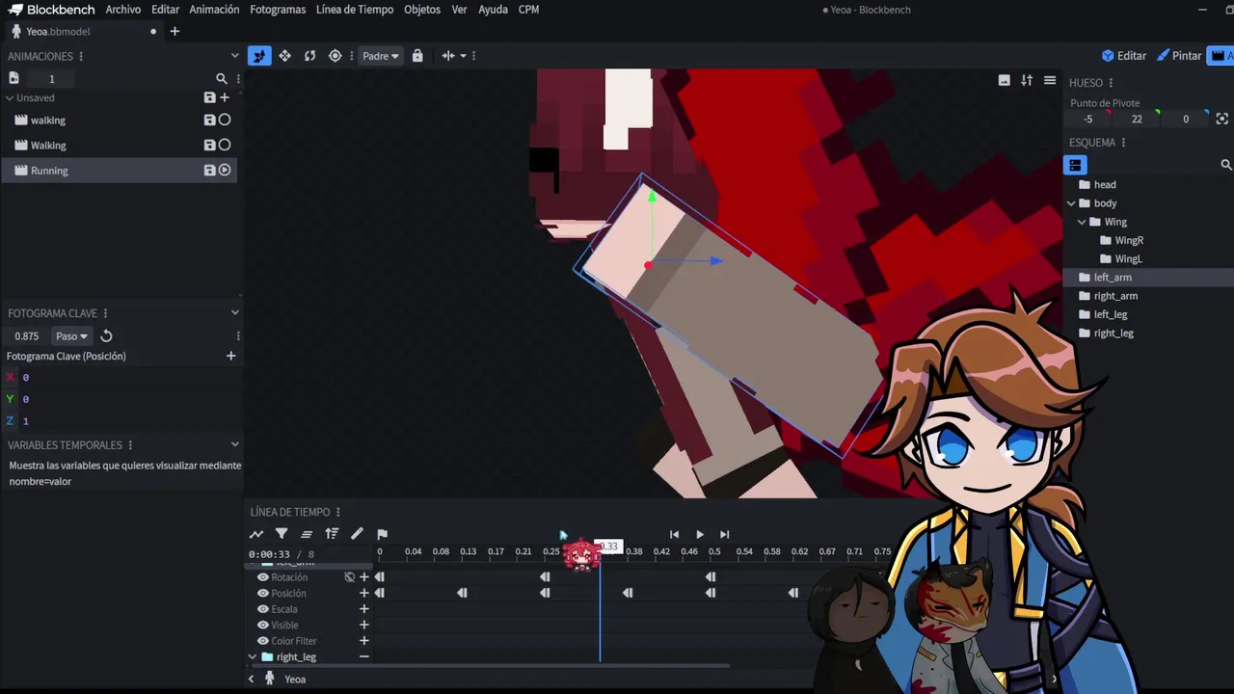Collapse the Variables Temporales panel

[x=234, y=445]
